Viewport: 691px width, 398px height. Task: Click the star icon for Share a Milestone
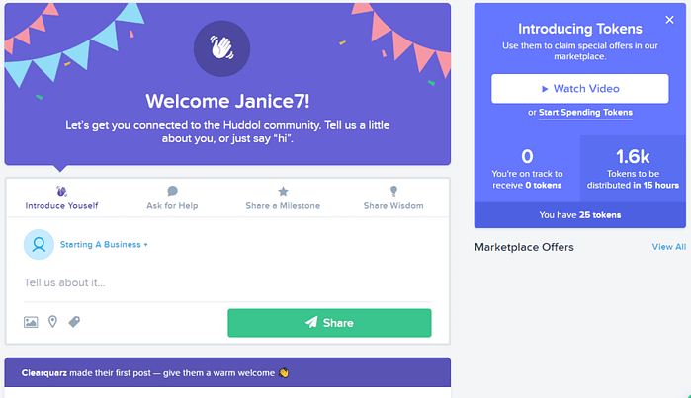coord(283,191)
